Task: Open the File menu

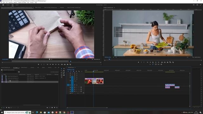Action: (1, 3)
